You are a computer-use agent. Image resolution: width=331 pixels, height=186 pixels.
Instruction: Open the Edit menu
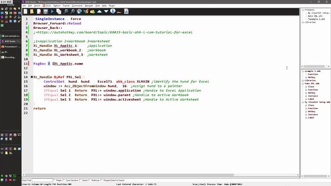click(x=30, y=6)
